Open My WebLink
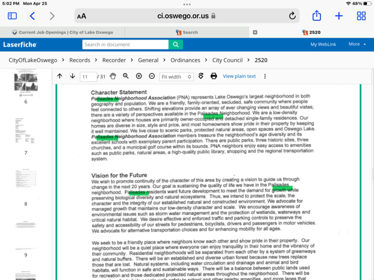This screenshot has width=374, height=280. (323, 44)
